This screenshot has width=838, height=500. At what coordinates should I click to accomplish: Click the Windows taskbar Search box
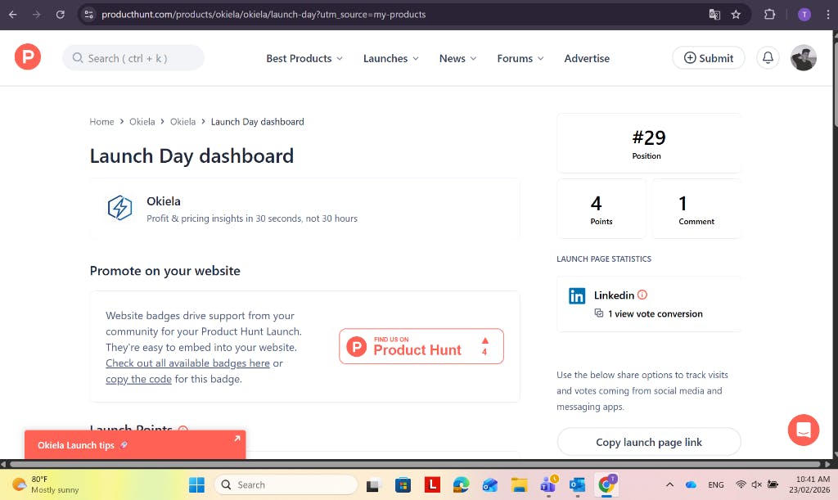[286, 484]
